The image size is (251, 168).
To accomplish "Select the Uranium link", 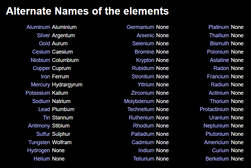I will coord(219,118).
